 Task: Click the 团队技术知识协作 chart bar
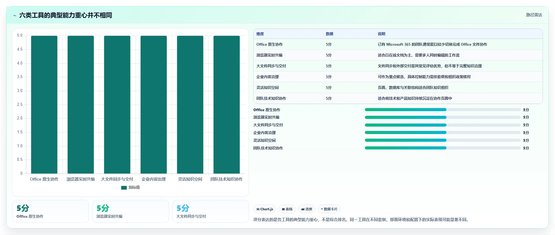[227, 105]
